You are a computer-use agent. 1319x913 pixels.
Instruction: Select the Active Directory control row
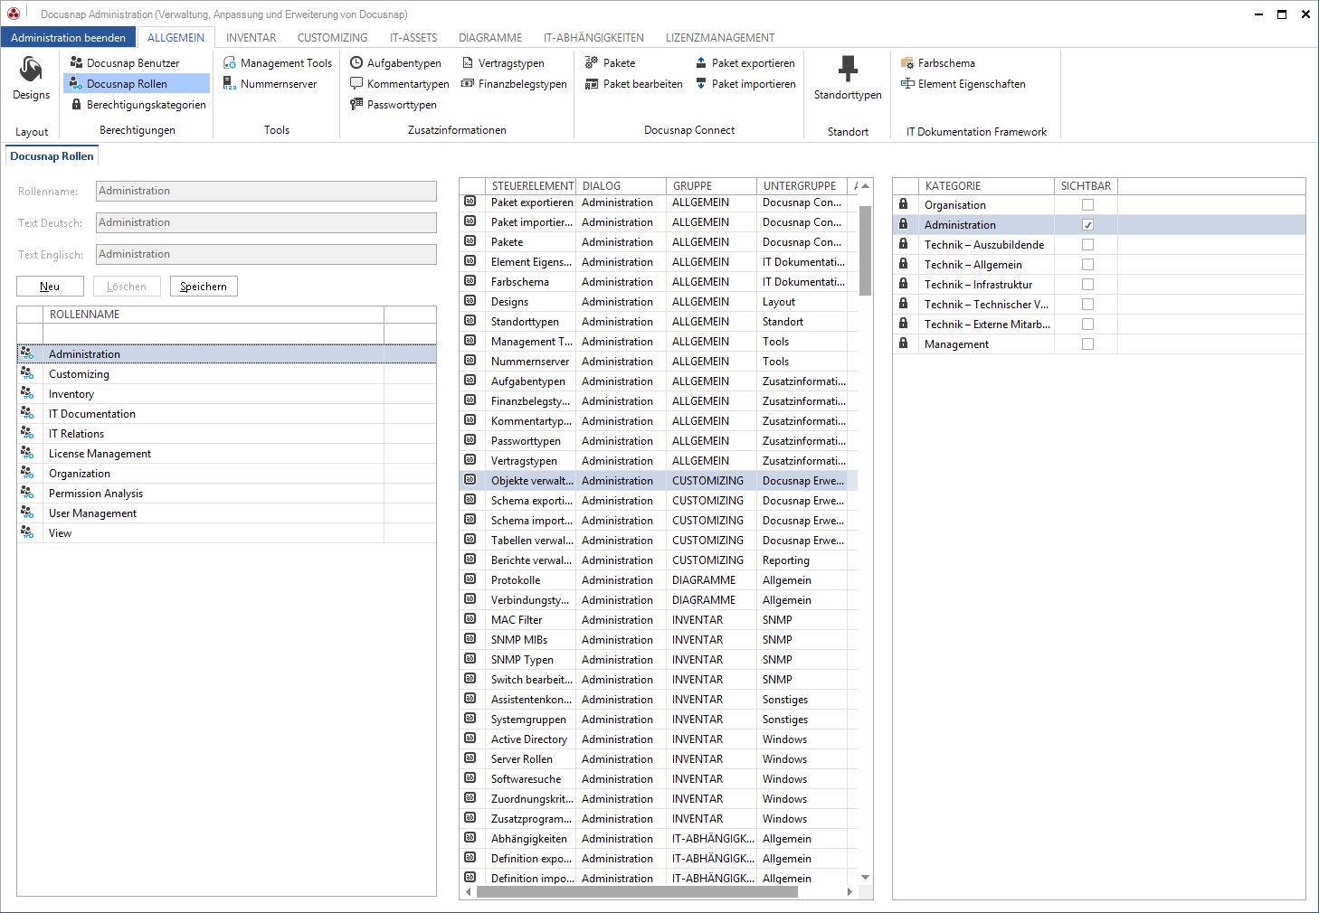pos(659,739)
